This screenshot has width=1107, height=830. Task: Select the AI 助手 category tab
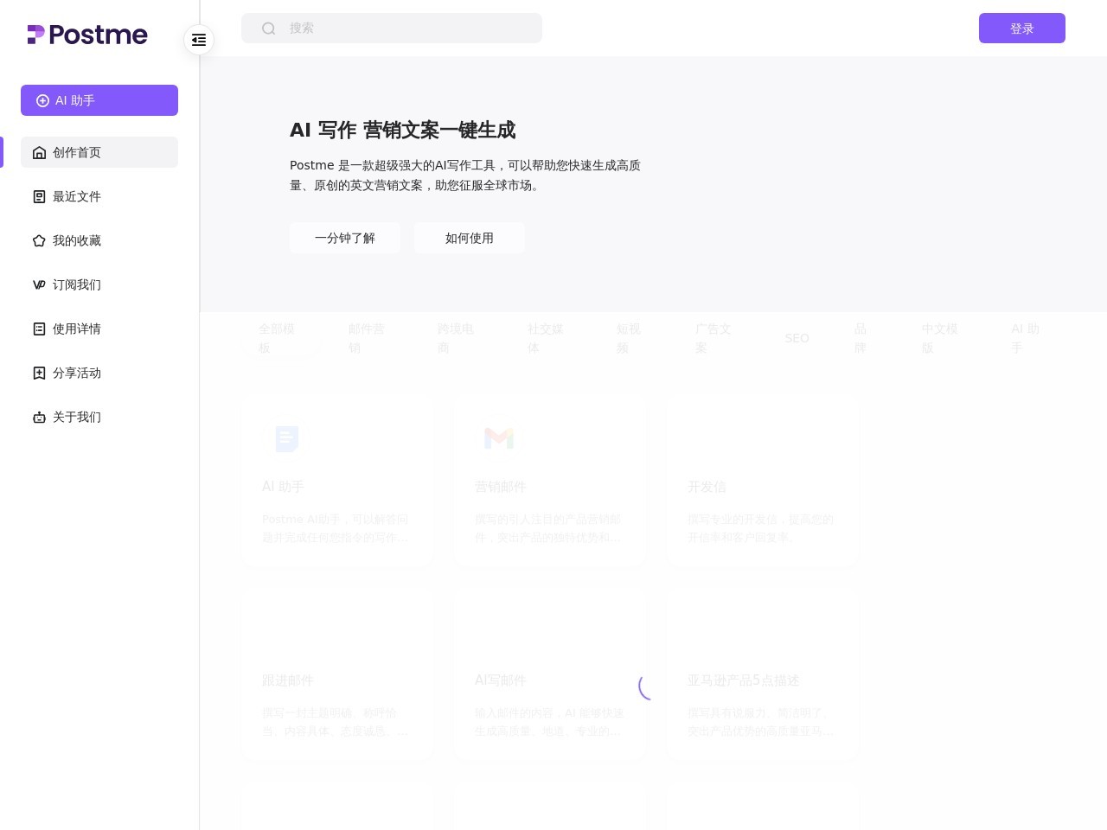[x=1026, y=338]
